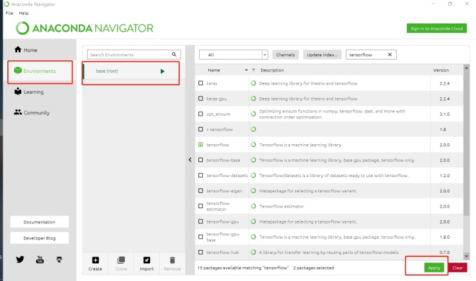The image size is (476, 281).
Task: Click the status circle icon for tensorflow-hub
Action: 253,252
